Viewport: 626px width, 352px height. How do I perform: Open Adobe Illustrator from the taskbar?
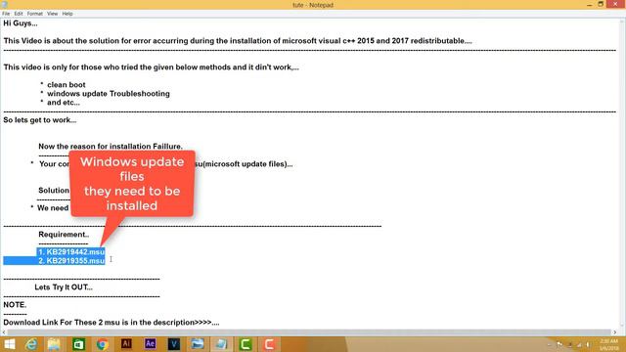click(x=126, y=343)
